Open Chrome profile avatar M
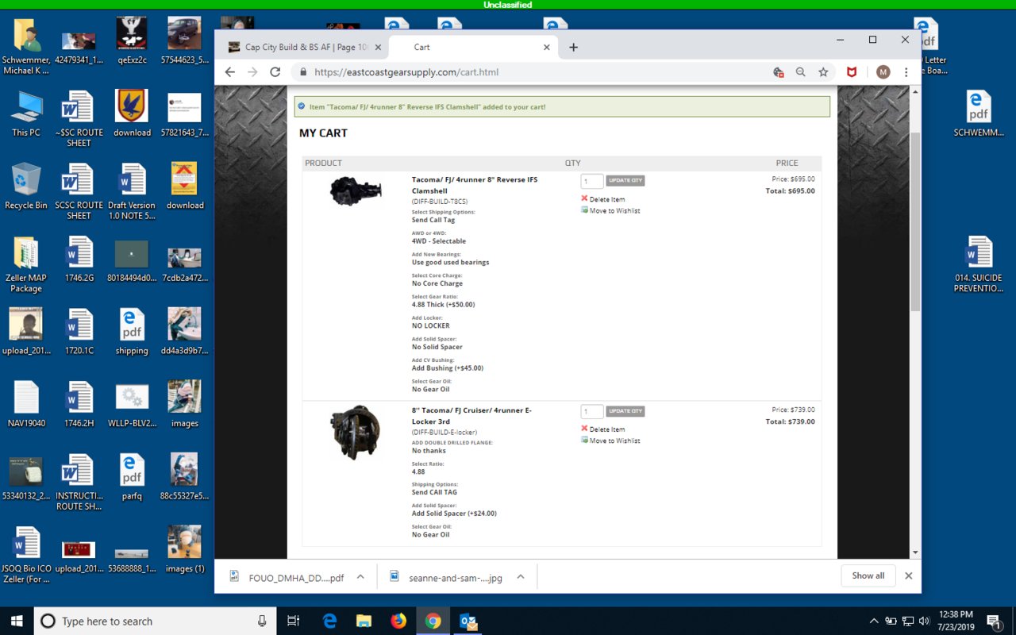 click(x=883, y=72)
